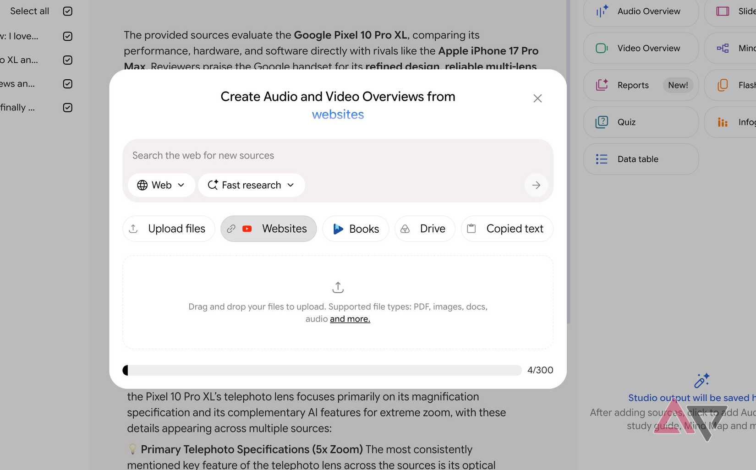Toggle checkbox for source 'ews an...'
Screen dimensions: 756x470
point(68,84)
